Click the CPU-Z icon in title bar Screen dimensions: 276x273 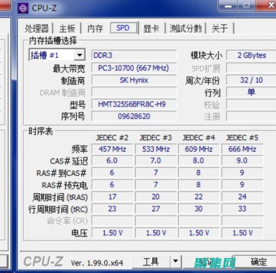[x=23, y=8]
